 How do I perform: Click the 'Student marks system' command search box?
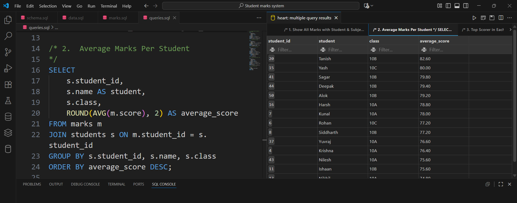(x=261, y=6)
